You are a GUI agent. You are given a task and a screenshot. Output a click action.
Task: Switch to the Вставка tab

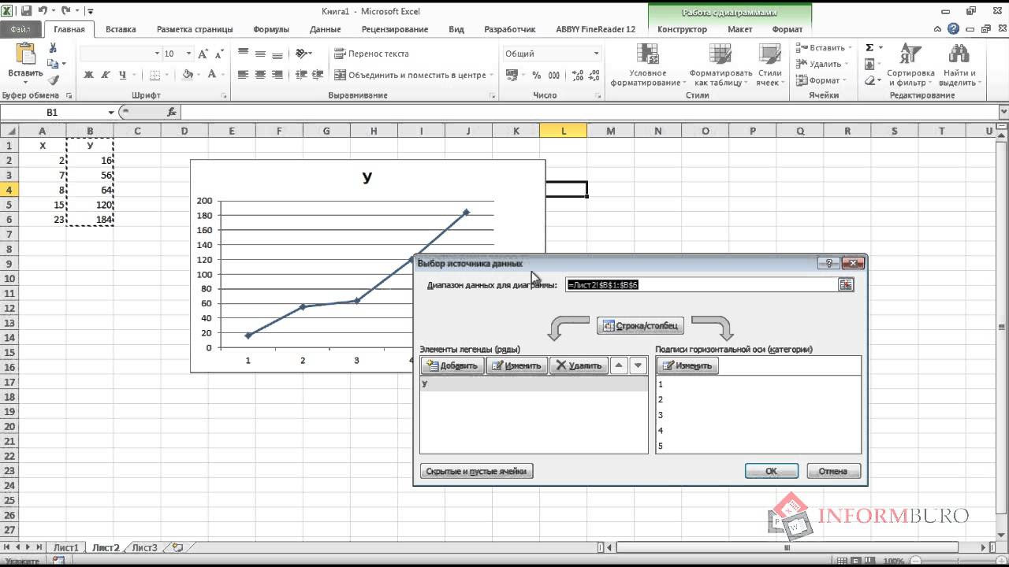tap(121, 29)
